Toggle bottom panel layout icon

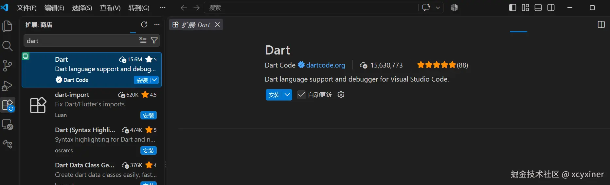point(538,8)
